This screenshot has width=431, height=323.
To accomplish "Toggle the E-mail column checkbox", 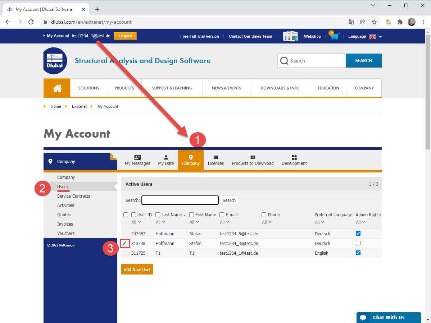I will [x=222, y=214].
